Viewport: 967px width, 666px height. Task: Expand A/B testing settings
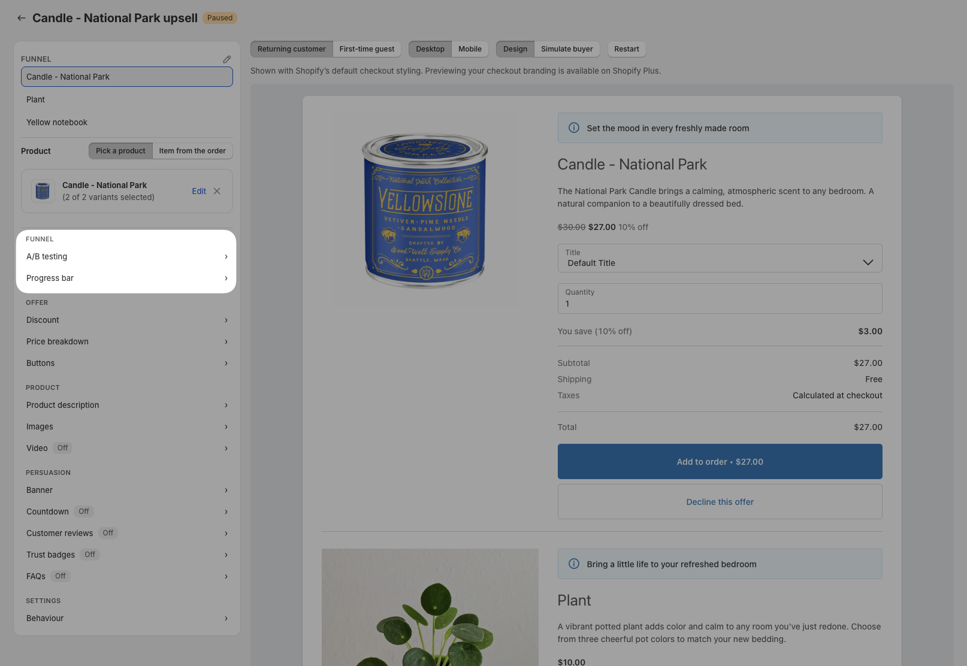(x=127, y=256)
